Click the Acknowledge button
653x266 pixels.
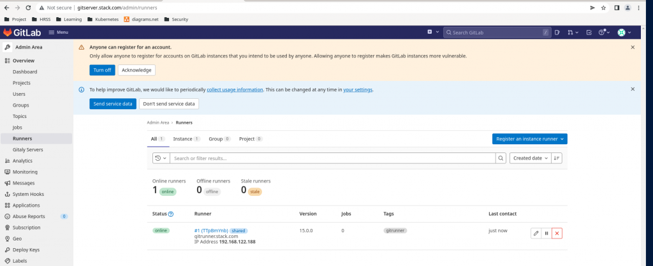[136, 70]
